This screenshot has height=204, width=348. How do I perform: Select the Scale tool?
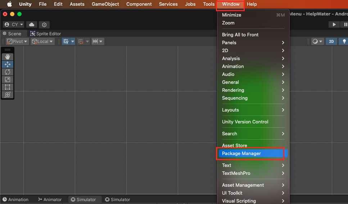click(x=8, y=80)
